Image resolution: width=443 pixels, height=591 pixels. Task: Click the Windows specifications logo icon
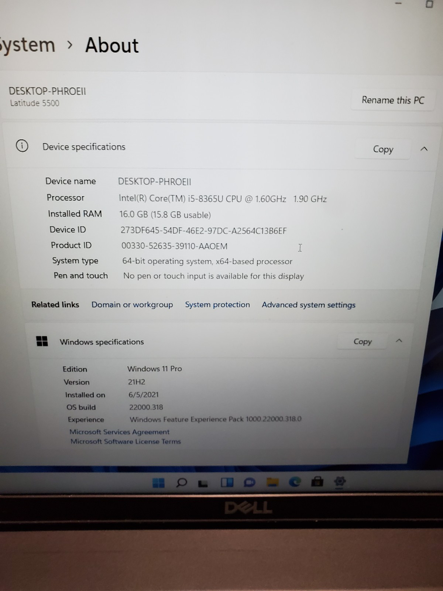pos(42,341)
